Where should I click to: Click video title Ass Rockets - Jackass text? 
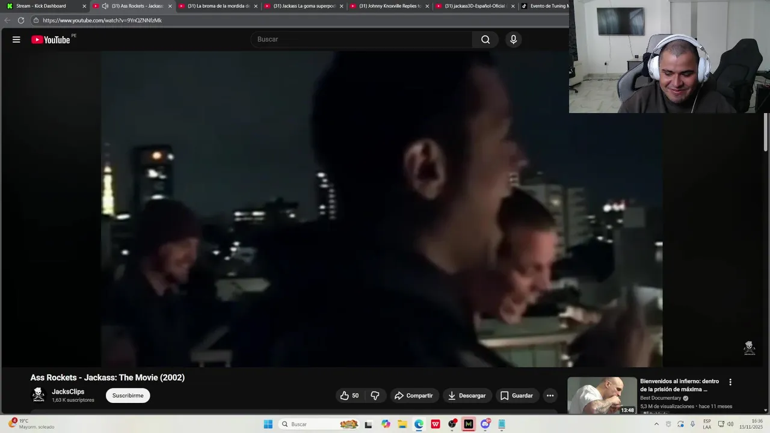click(108, 378)
